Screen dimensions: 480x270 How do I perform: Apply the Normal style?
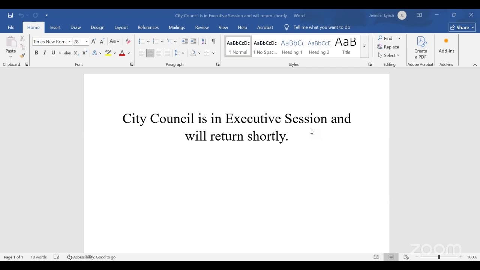pos(238,46)
